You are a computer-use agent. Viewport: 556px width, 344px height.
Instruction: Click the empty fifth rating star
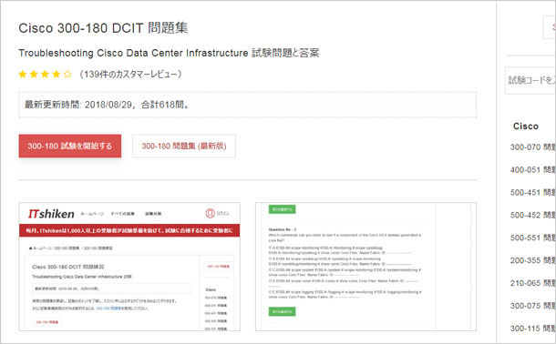tap(67, 74)
